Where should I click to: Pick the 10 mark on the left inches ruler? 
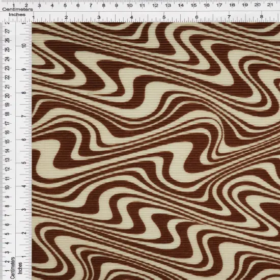[24, 45]
